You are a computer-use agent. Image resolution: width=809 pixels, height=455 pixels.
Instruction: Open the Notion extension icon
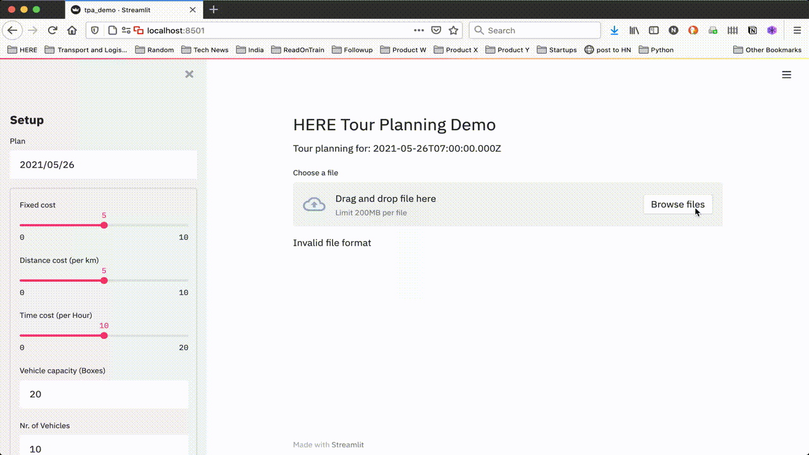(752, 30)
